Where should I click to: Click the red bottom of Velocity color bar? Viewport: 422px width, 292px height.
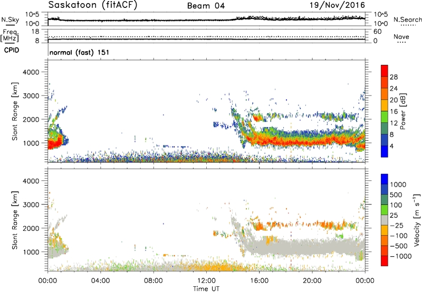coord(385,261)
